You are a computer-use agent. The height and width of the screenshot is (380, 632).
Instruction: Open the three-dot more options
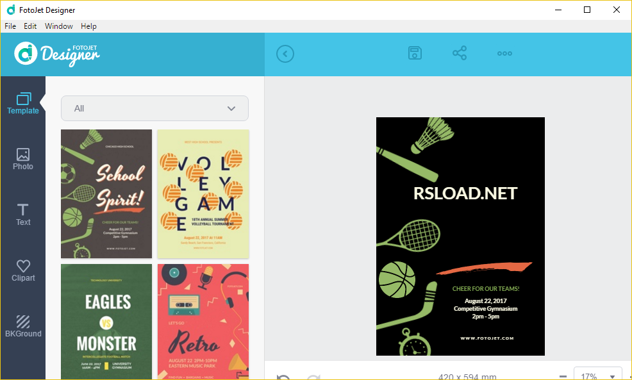click(x=504, y=54)
